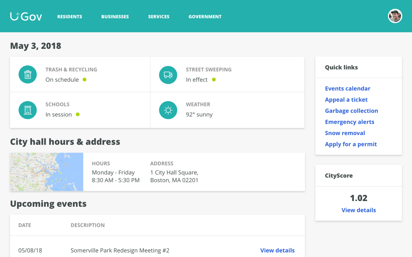Select Services in the navigation bar
412x257 pixels.
(x=159, y=17)
